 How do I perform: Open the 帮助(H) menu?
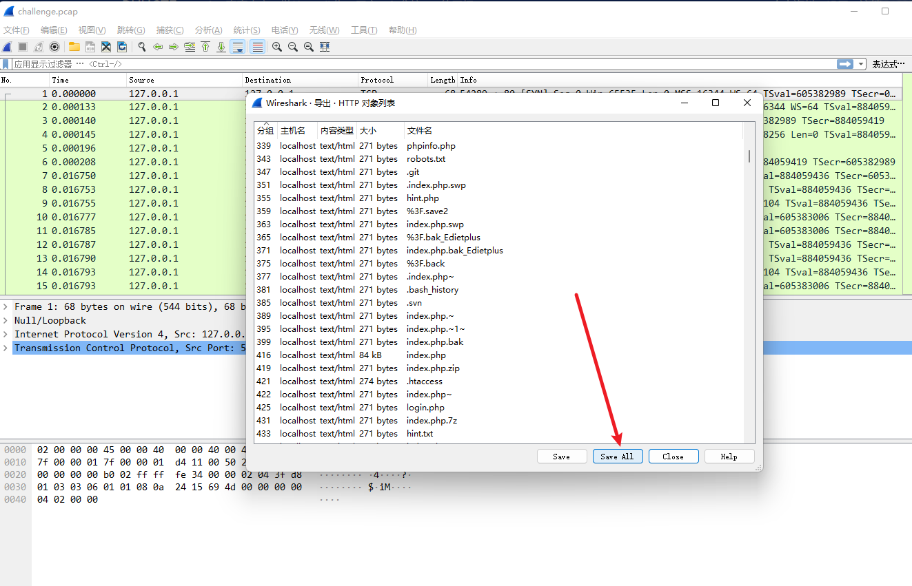point(403,30)
